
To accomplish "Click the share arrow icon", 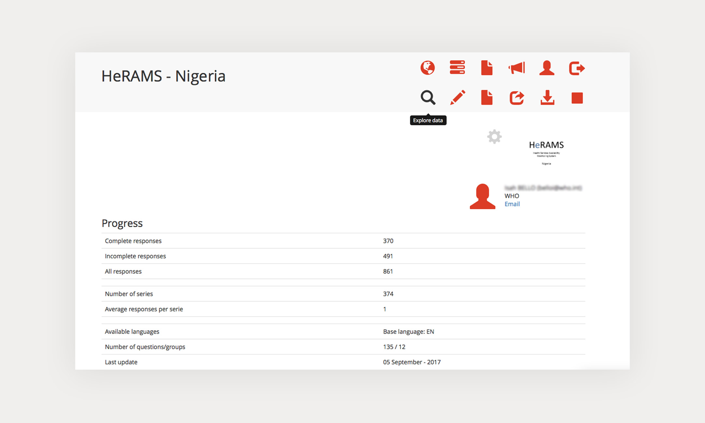I will pyautogui.click(x=517, y=98).
